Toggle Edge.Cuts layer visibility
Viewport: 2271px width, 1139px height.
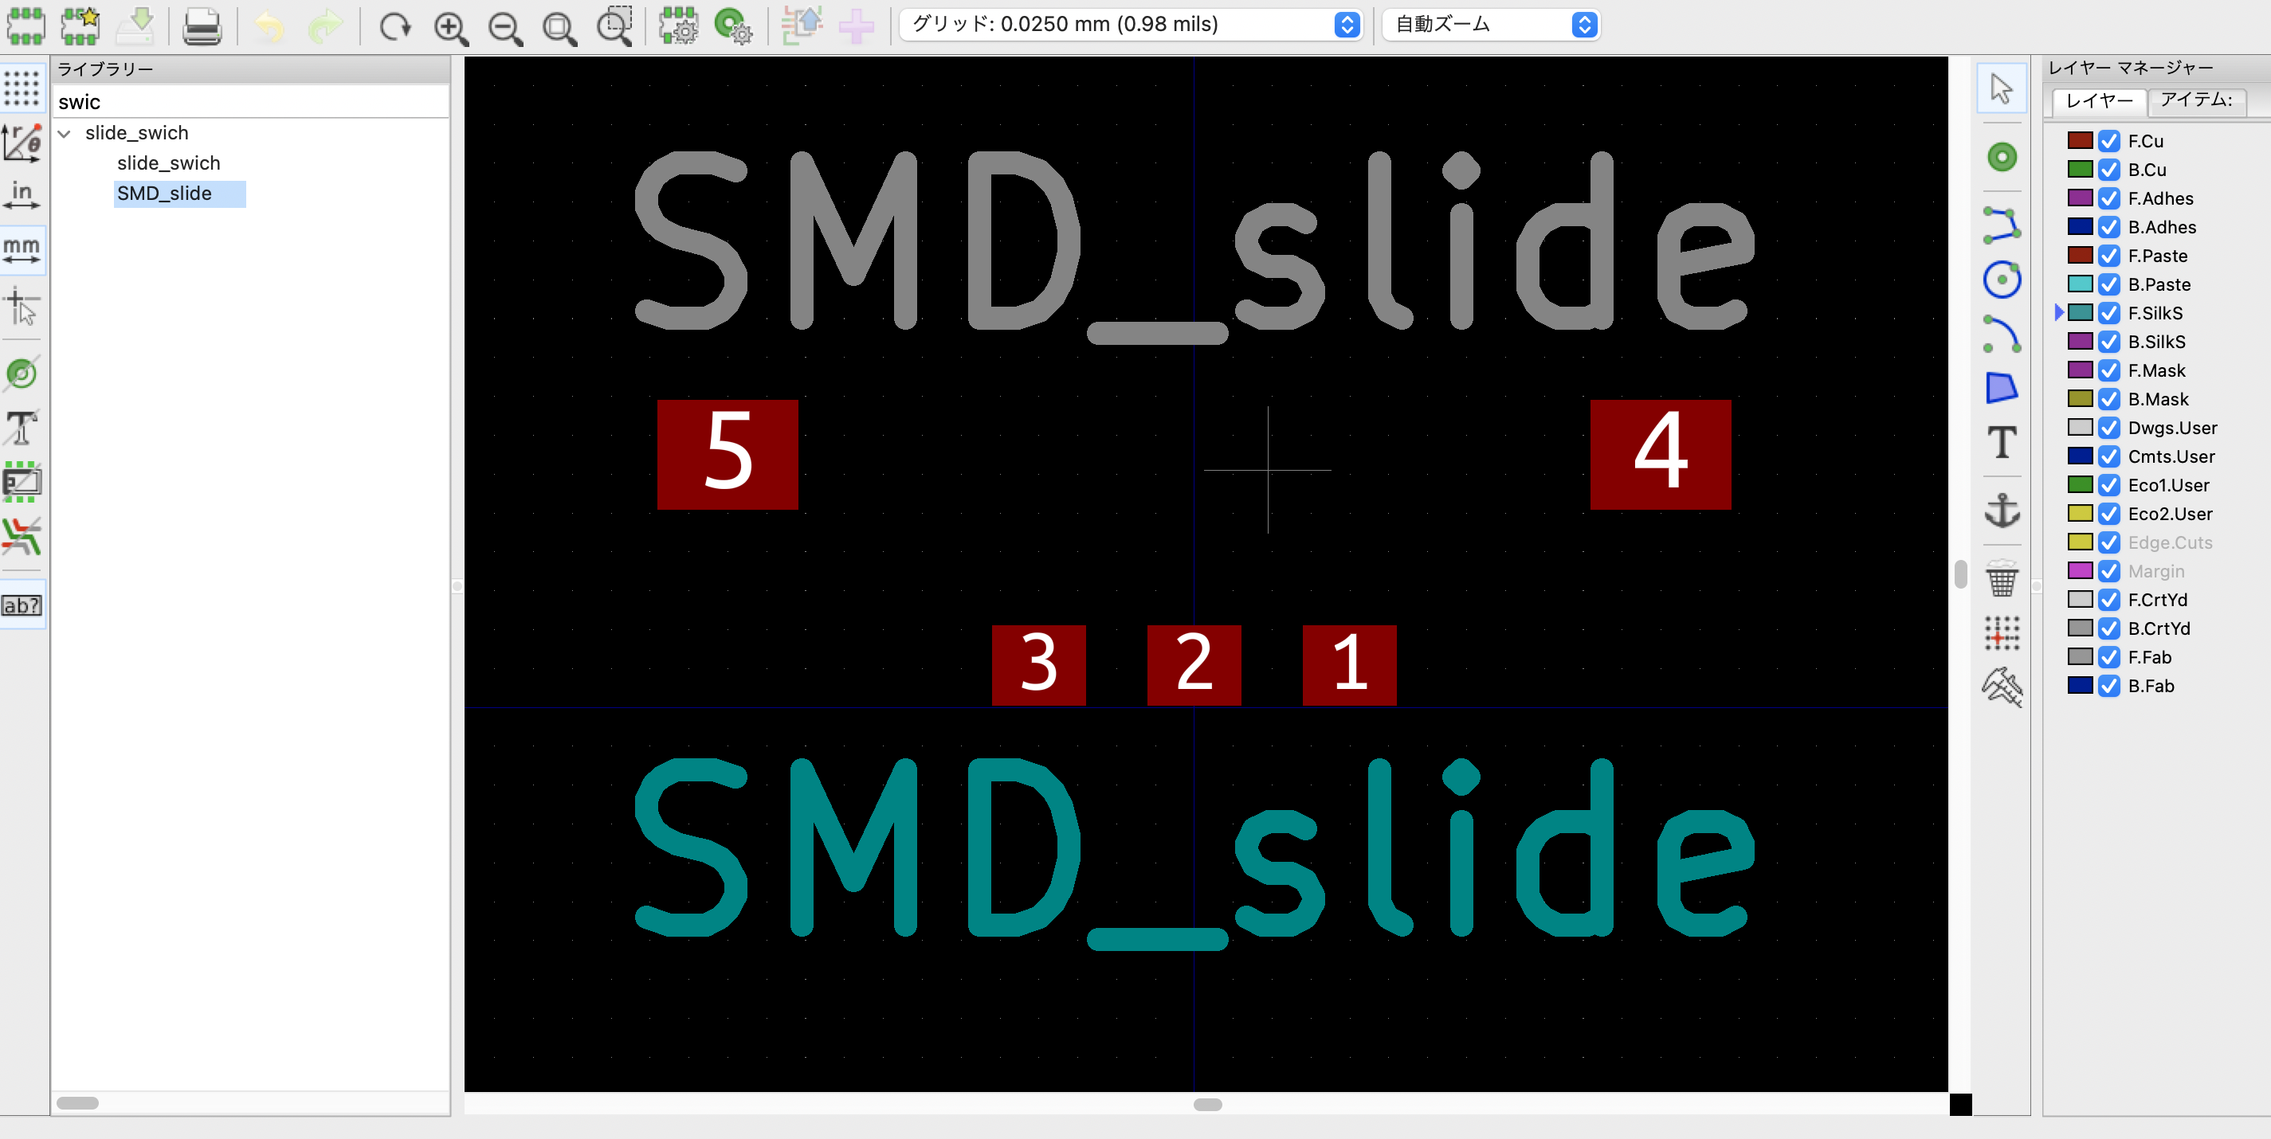point(2110,542)
